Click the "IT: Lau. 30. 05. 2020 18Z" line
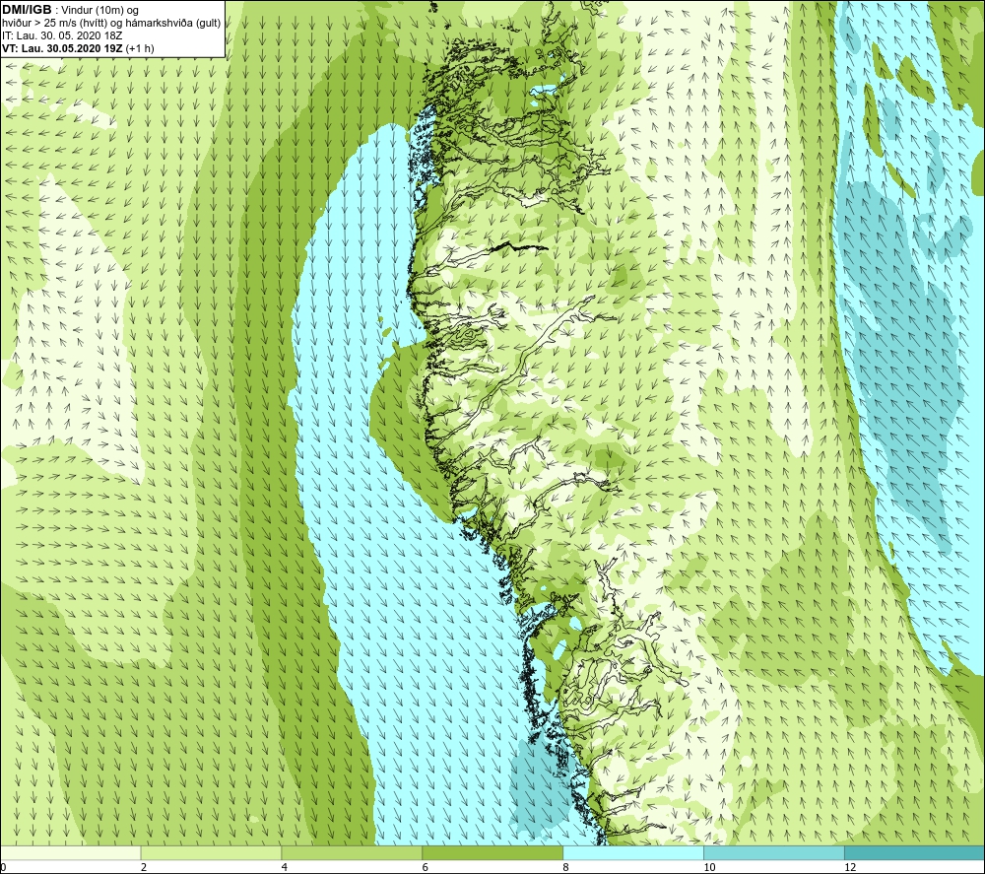The width and height of the screenshot is (985, 874). [x=62, y=35]
